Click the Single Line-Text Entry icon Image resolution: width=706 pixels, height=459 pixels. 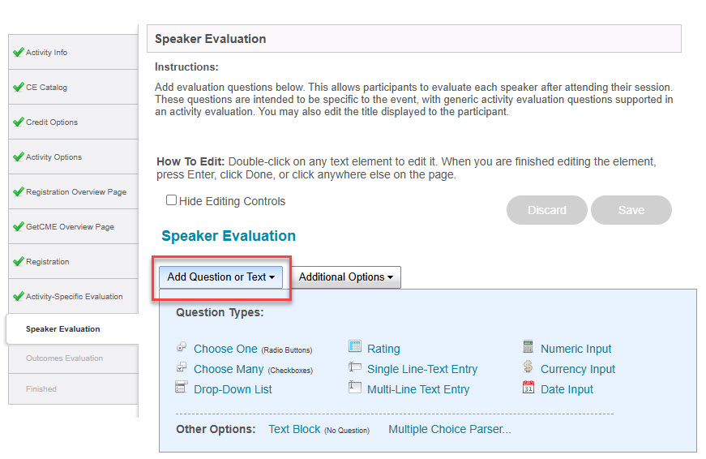tap(355, 367)
